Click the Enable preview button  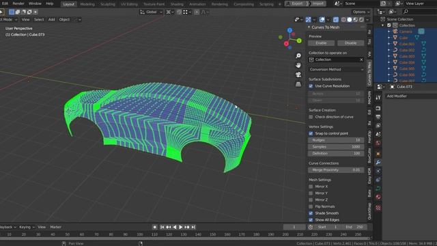321,43
